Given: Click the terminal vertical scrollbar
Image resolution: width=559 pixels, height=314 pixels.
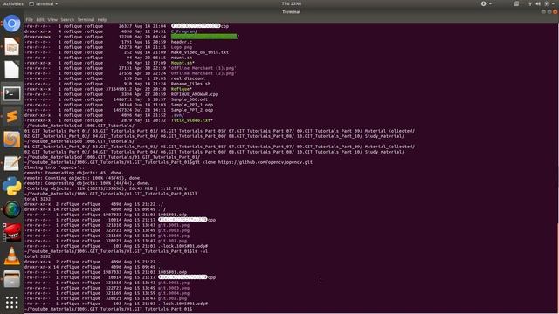Looking at the screenshot, I should 557,267.
